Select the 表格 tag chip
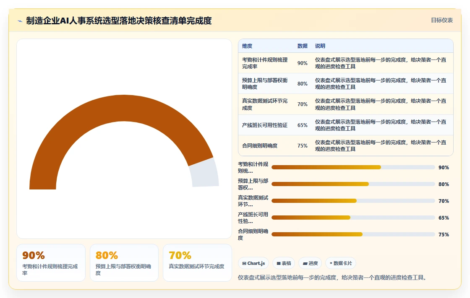 [x=284, y=263]
